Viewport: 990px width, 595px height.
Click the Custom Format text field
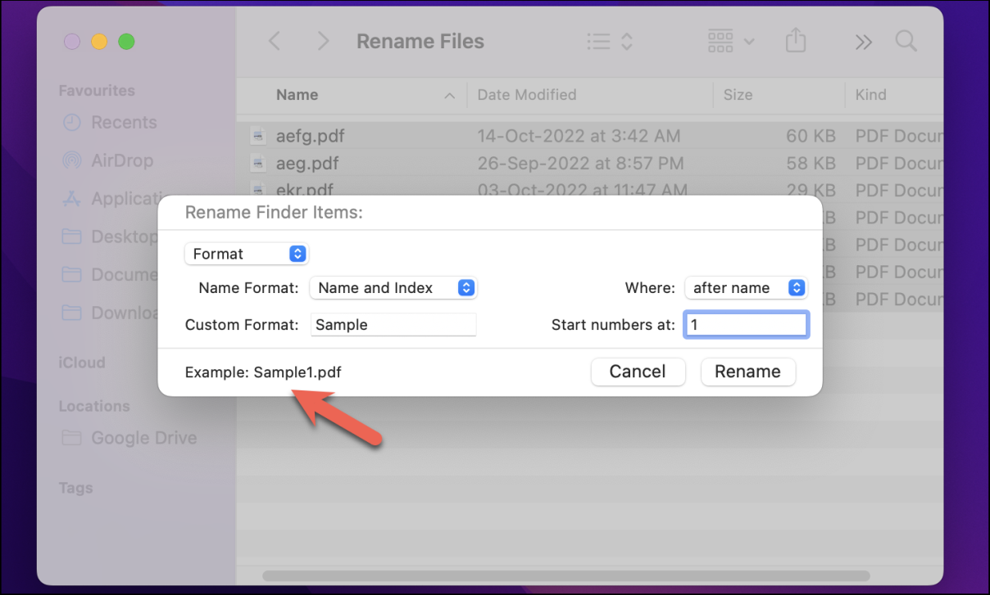(x=393, y=324)
